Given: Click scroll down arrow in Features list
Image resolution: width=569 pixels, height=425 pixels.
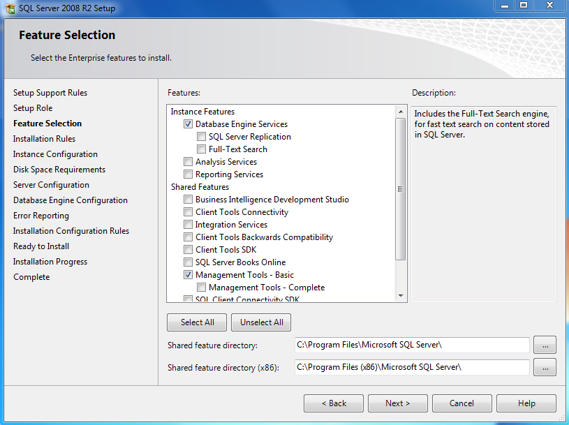Looking at the screenshot, I should click(401, 296).
